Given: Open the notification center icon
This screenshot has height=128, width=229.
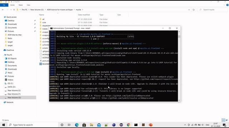Looking at the screenshot, I should [224, 125].
